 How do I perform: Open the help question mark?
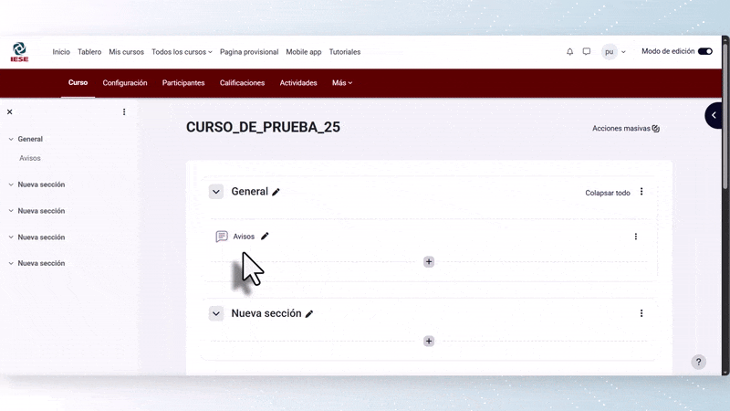pyautogui.click(x=698, y=362)
